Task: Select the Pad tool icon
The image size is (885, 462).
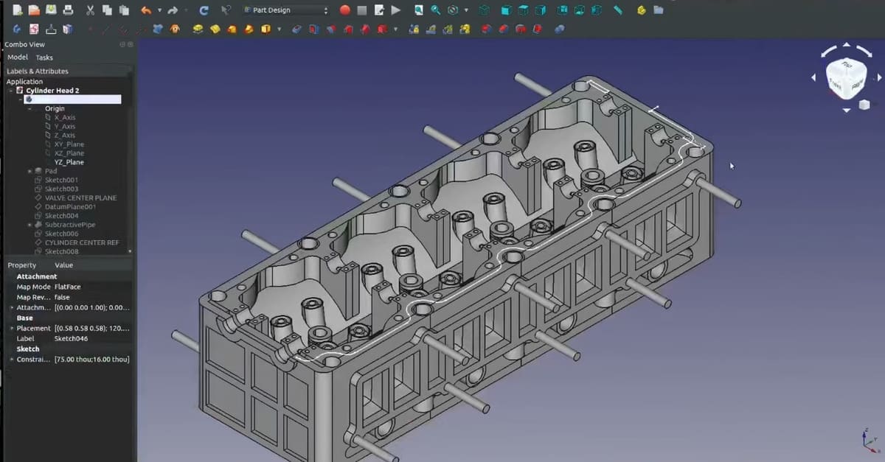Action: pos(198,29)
